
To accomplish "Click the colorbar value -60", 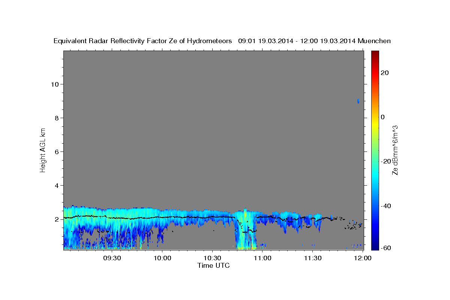I will (x=385, y=247).
